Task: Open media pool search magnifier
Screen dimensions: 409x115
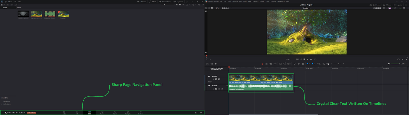Action: click(x=193, y=5)
